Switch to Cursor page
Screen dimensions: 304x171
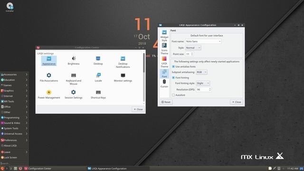(x=164, y=84)
